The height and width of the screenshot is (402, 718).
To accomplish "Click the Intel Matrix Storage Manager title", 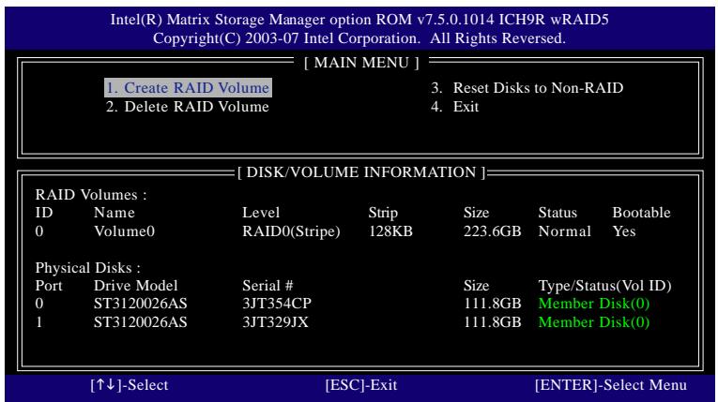I will click(x=359, y=20).
